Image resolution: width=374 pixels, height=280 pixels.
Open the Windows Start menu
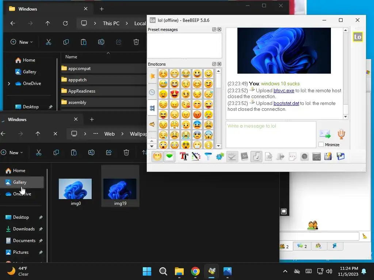pos(147,271)
